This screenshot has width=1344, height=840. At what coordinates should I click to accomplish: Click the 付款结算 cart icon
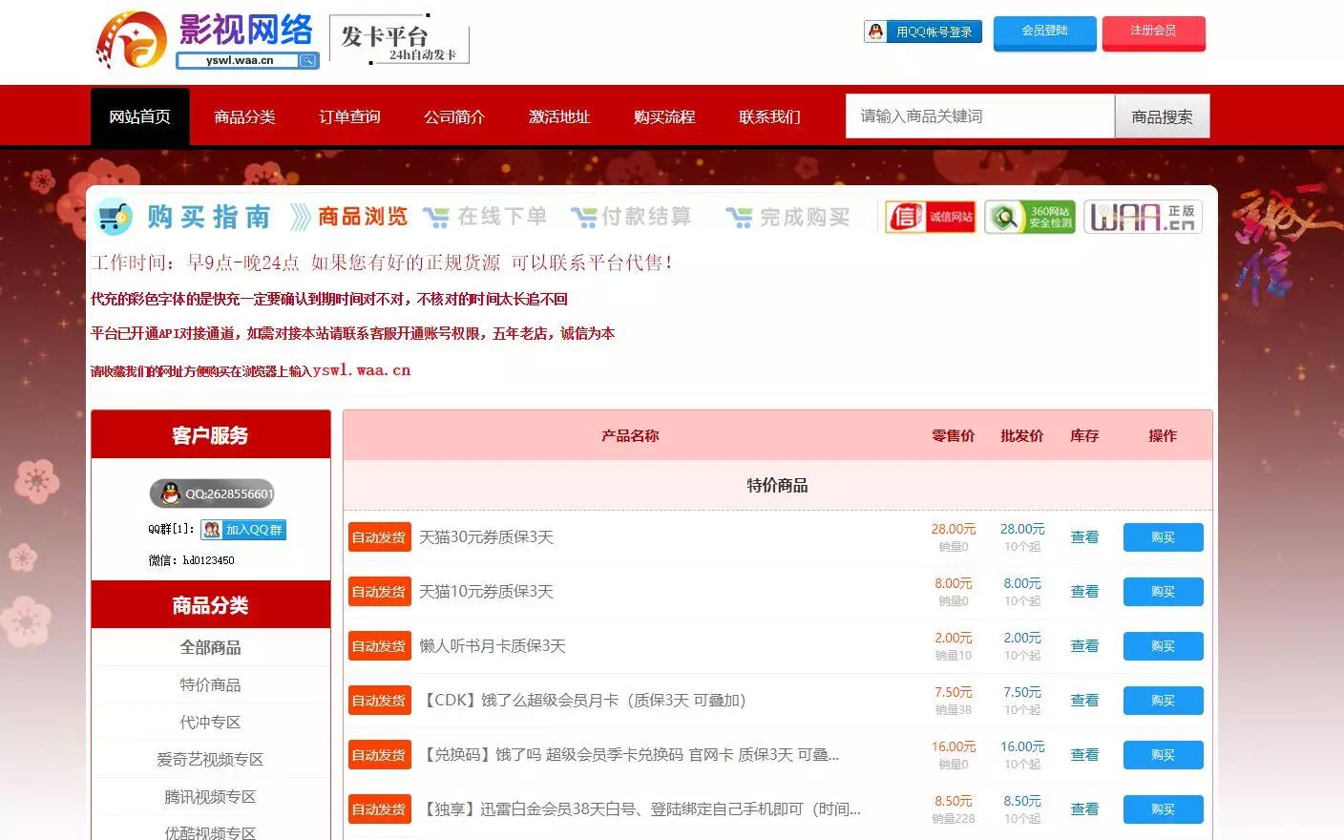click(583, 217)
